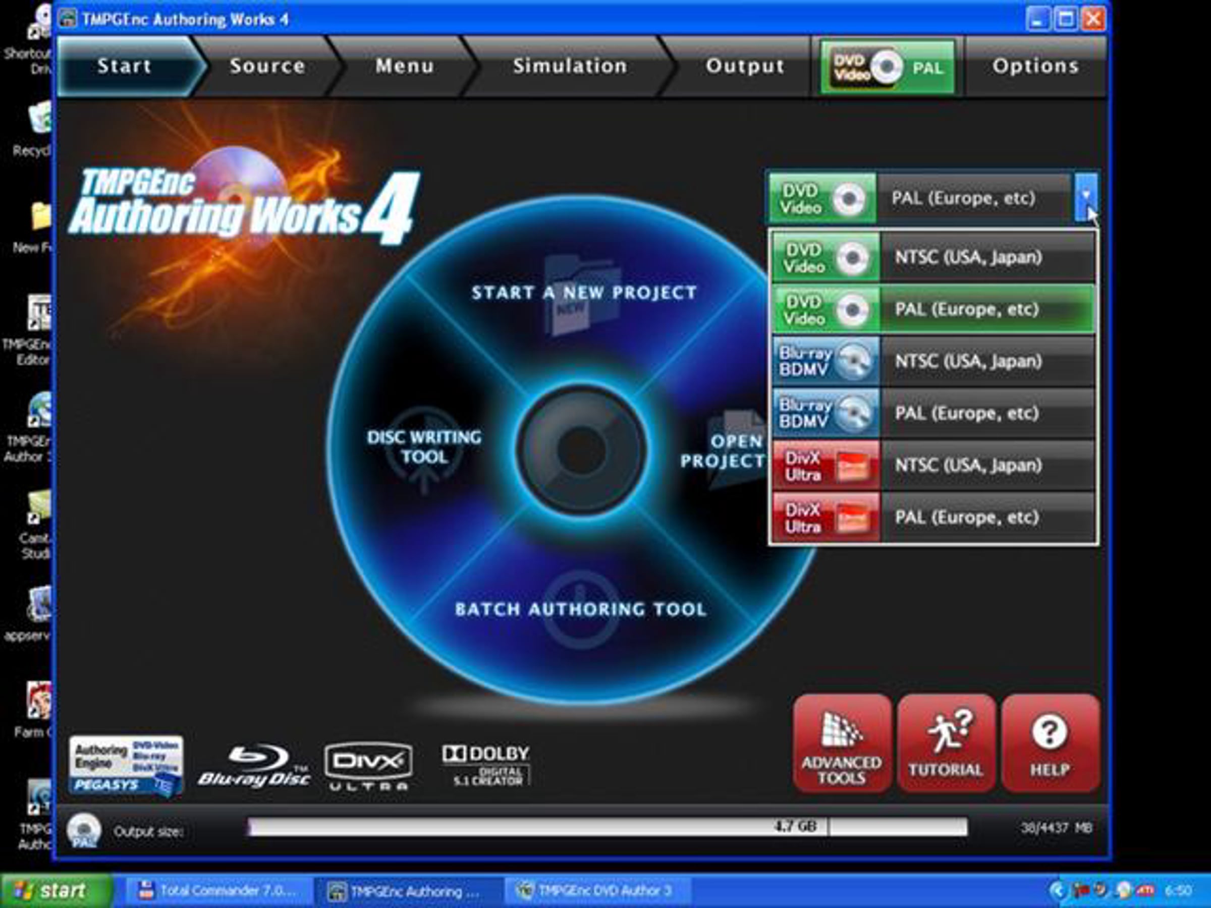The width and height of the screenshot is (1211, 908).
Task: Click the system tray clock
Action: point(1178,891)
